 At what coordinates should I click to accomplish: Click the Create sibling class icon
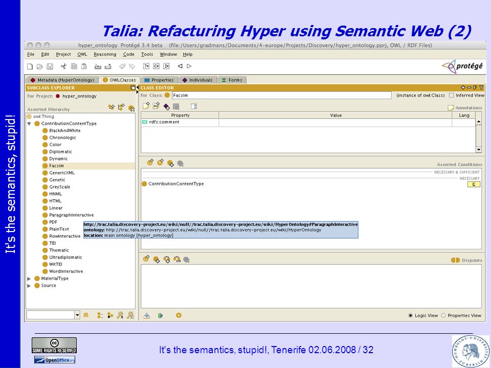pos(121,107)
